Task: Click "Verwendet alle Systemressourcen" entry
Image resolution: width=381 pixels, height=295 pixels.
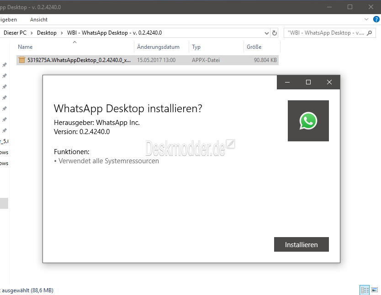Action: [109, 161]
